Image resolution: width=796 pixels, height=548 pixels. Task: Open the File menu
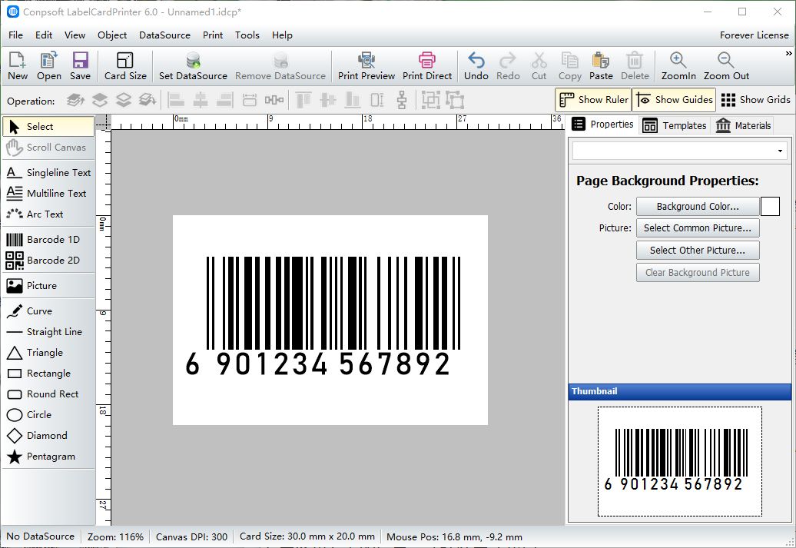(15, 35)
